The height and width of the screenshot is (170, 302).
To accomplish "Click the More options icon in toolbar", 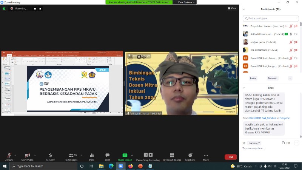I will (206, 157).
